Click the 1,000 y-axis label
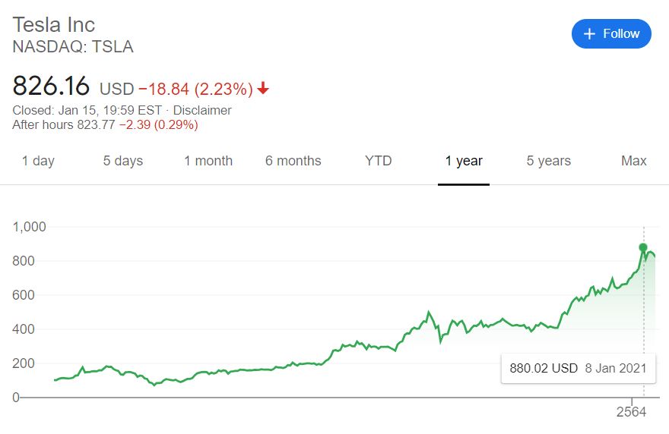Viewport: 669px width, 434px height. tap(30, 227)
